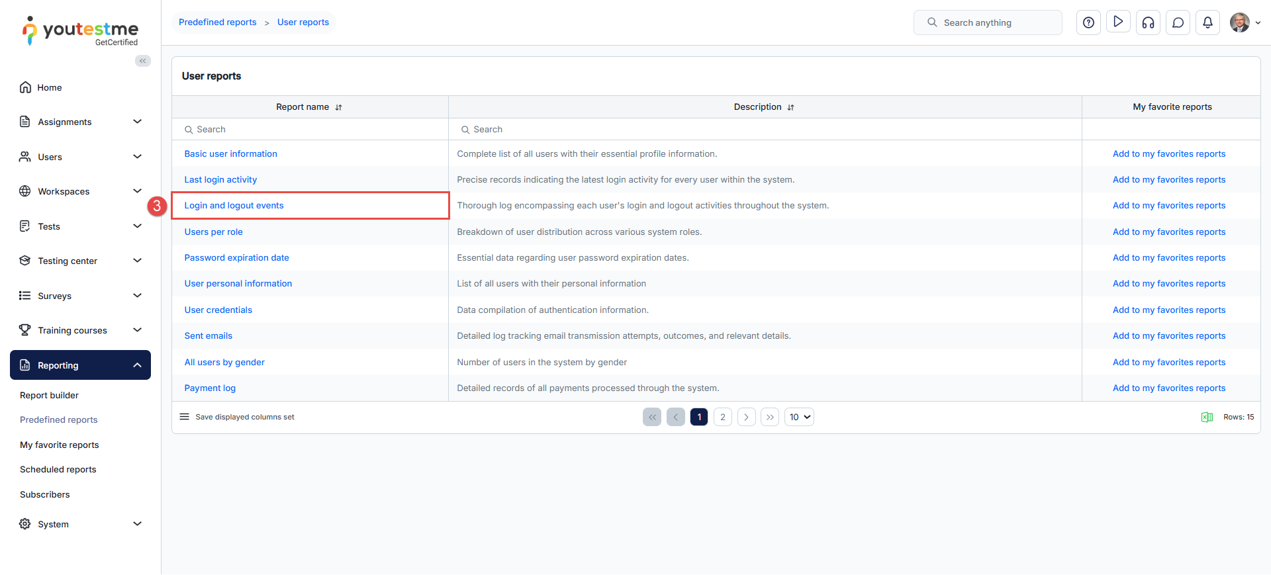The height and width of the screenshot is (575, 1271).
Task: Click the Save displayed columns set icon
Action: pyautogui.click(x=185, y=417)
